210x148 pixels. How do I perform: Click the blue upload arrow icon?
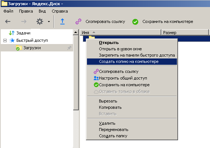tap(62, 21)
